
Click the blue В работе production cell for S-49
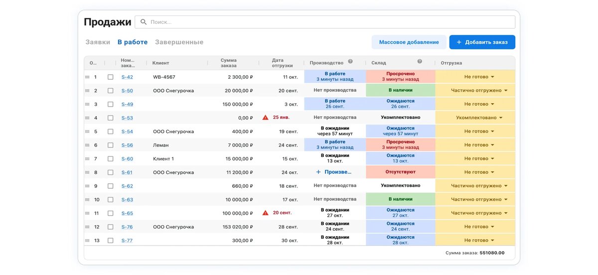click(335, 104)
